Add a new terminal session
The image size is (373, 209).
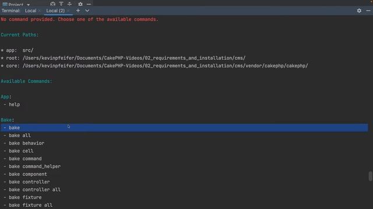point(78,10)
